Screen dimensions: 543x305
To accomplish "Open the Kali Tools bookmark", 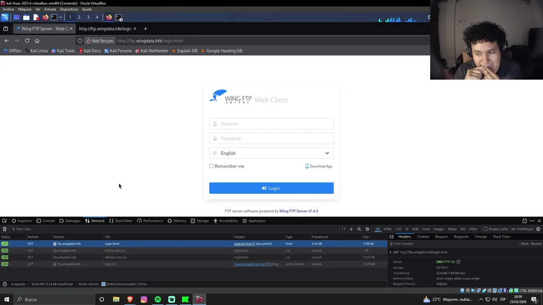I will tap(63, 51).
